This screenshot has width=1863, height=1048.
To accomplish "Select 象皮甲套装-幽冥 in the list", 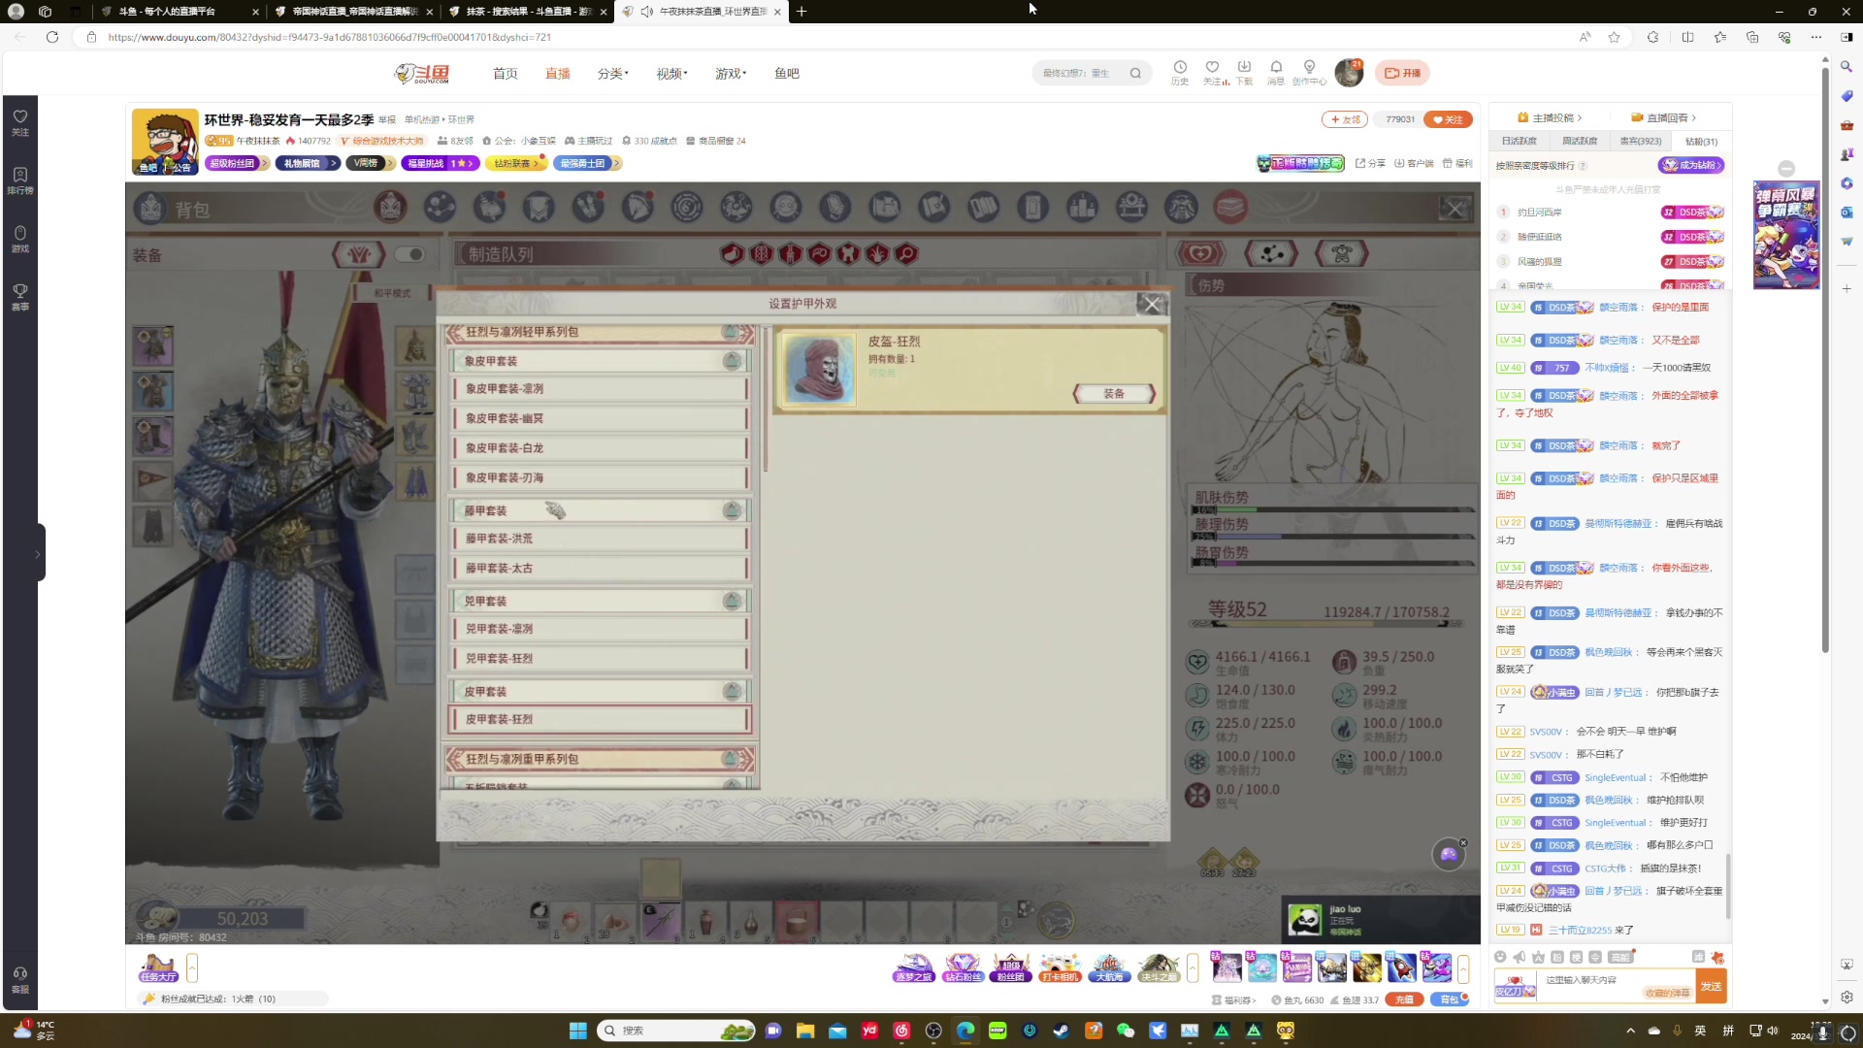I will [601, 418].
